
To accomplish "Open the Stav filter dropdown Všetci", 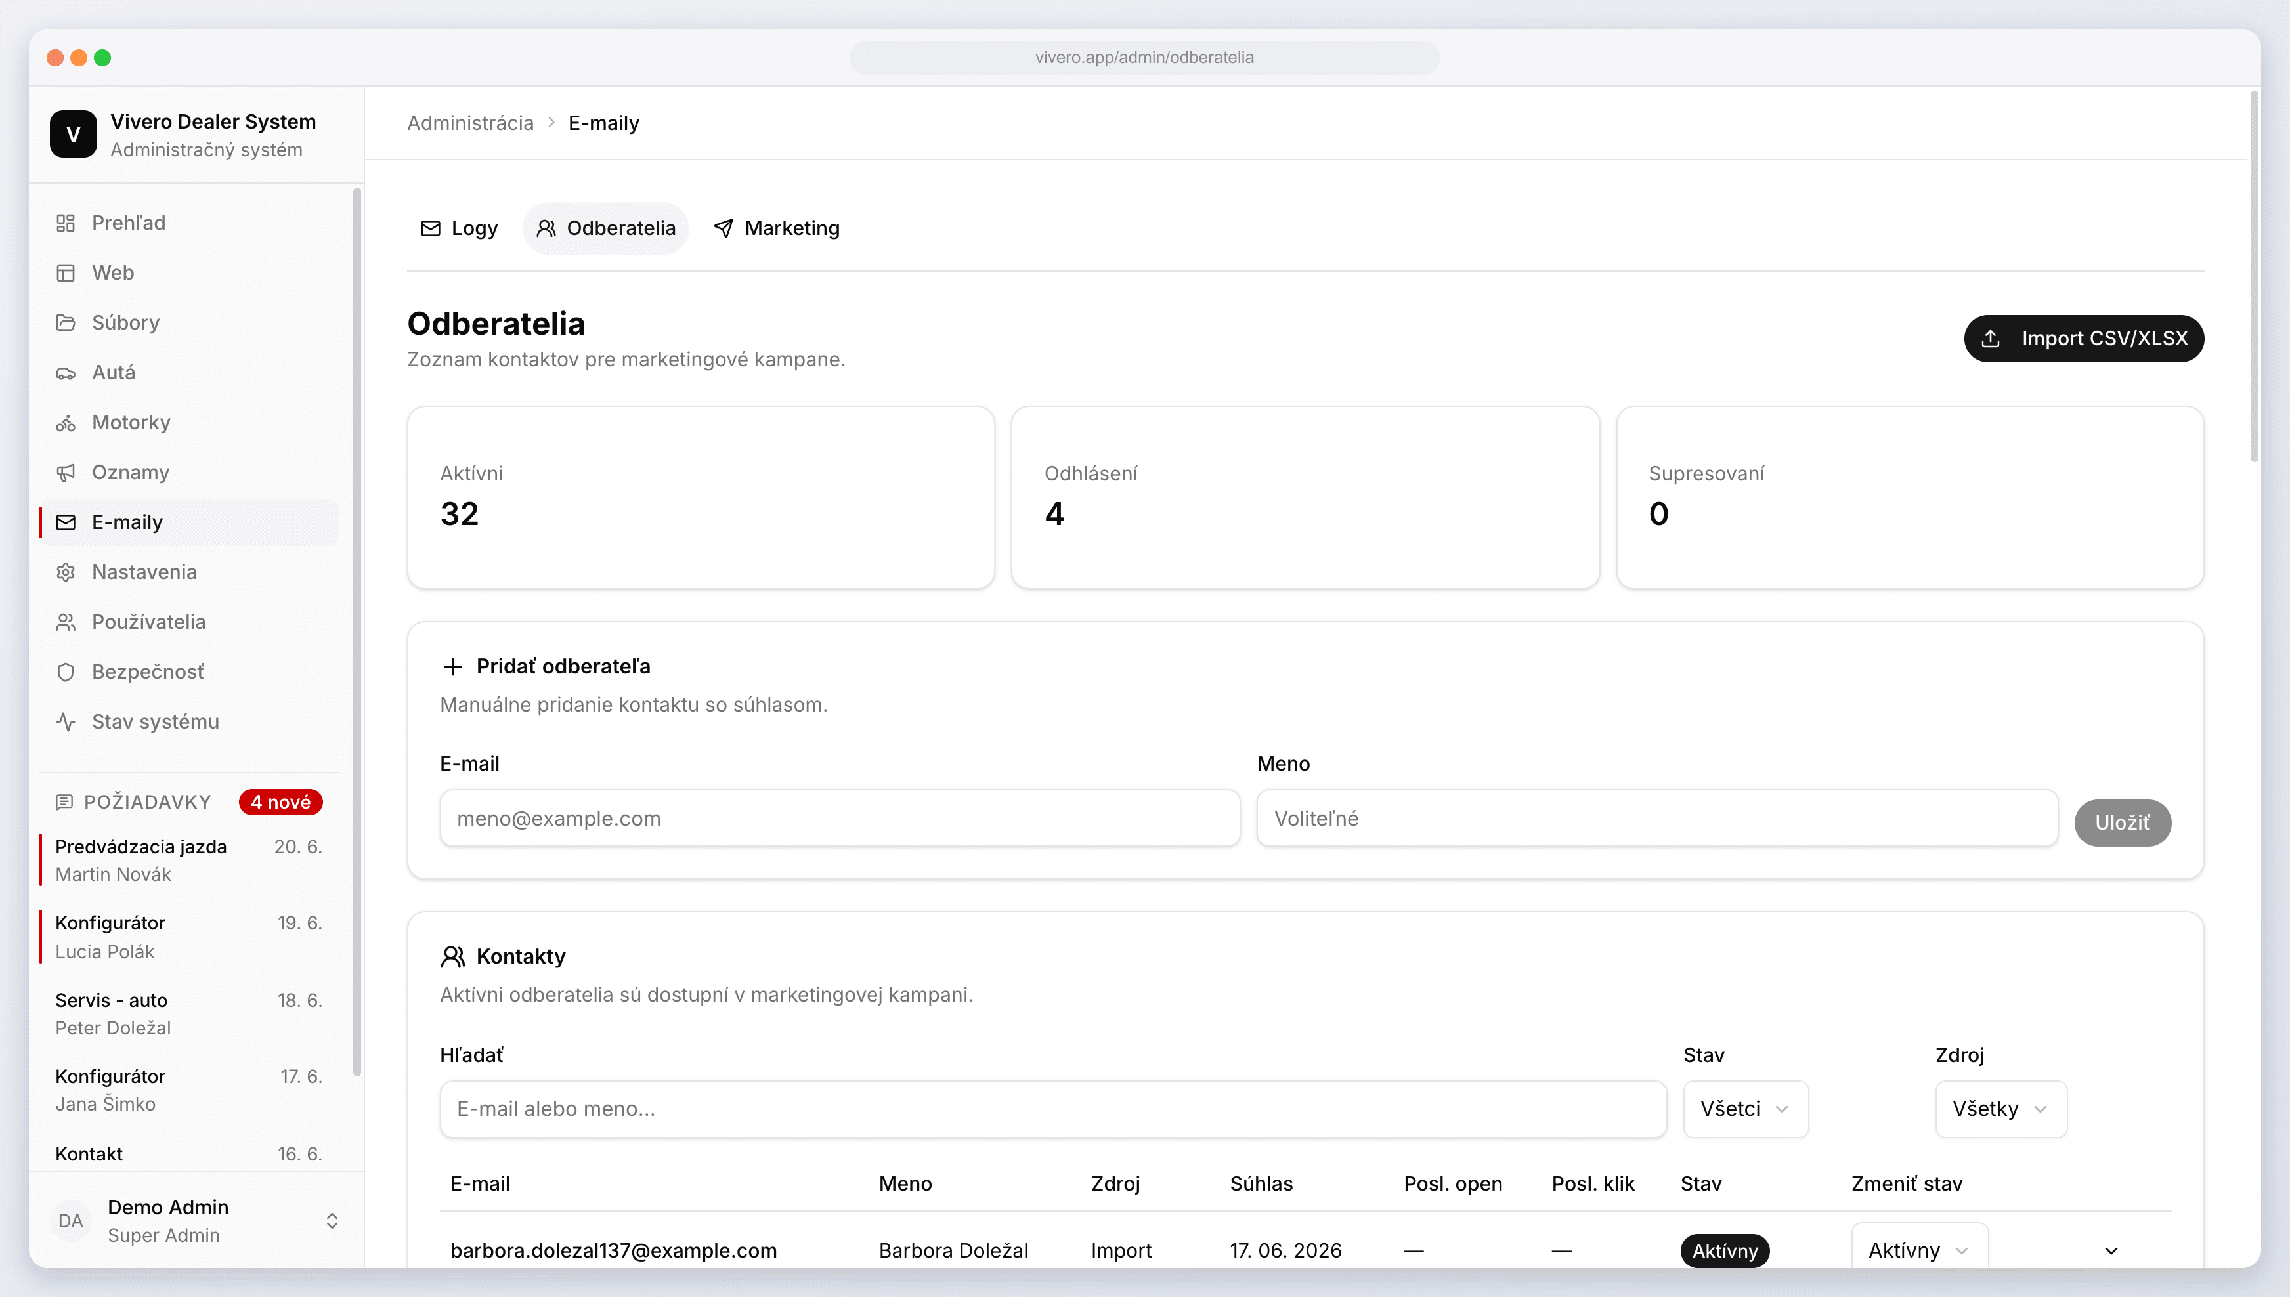I will coord(1744,1109).
